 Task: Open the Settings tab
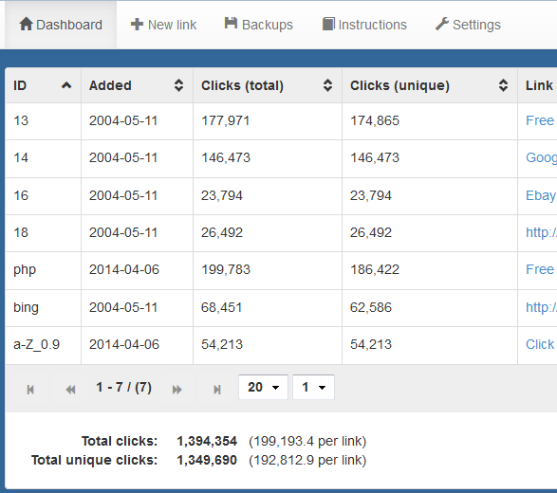pyautogui.click(x=468, y=25)
